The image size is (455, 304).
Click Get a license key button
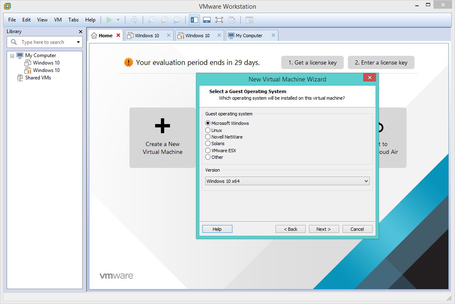coord(313,62)
